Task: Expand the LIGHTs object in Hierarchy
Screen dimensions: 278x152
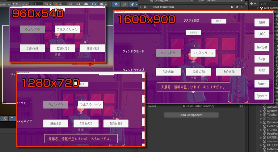Action: tap(261, 130)
